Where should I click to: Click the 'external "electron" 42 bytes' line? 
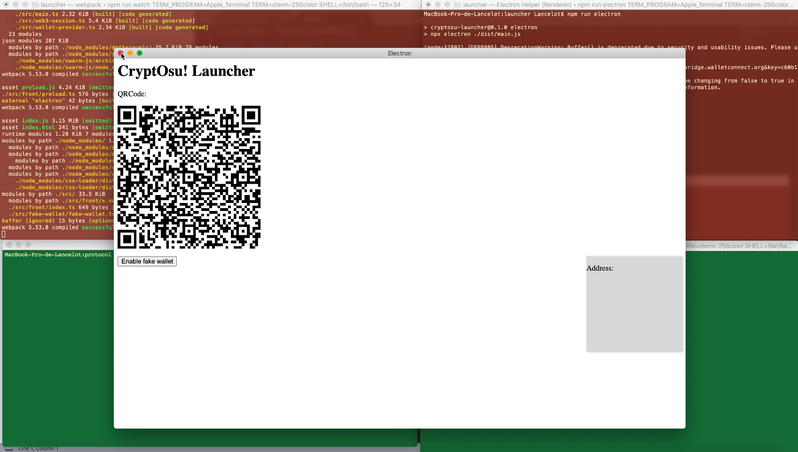tap(57, 101)
